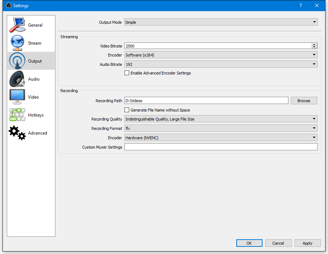Select the Stream globe icon
This screenshot has width=328, height=254.
17,43
